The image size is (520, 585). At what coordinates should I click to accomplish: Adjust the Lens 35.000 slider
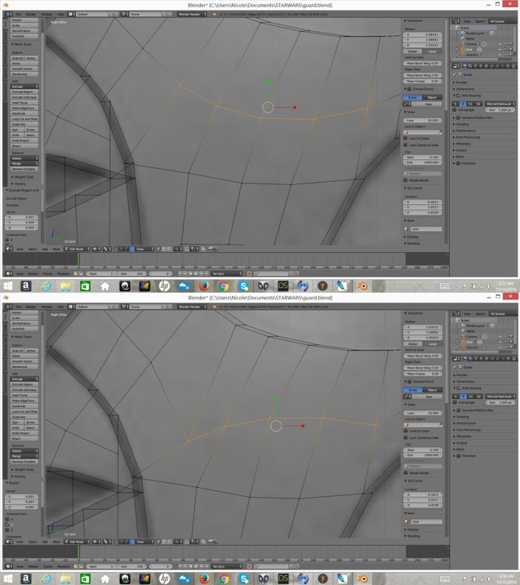(422, 120)
